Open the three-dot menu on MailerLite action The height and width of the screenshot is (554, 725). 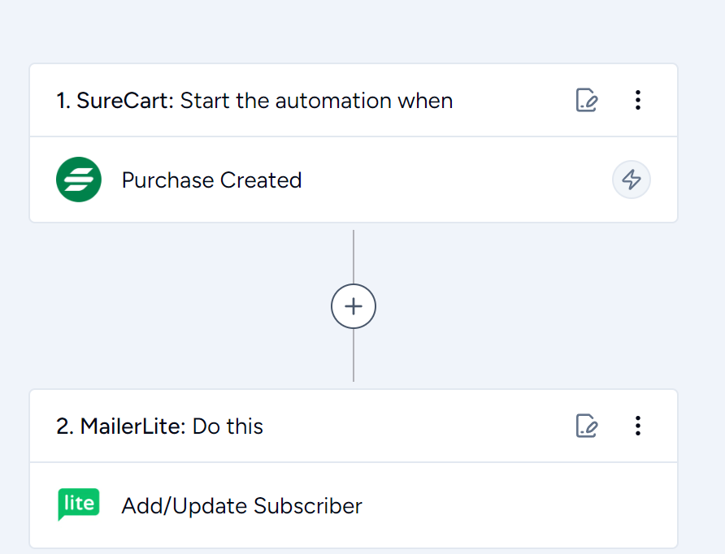pos(637,426)
